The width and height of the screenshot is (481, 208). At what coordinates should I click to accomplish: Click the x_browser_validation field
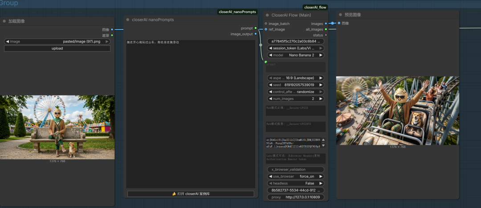(296, 169)
